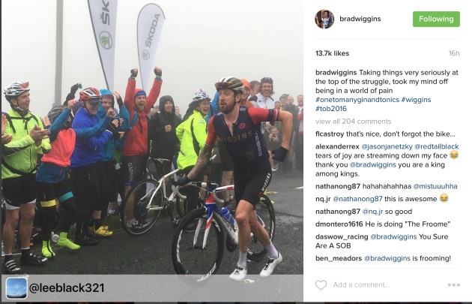Click the 13.7k likes count
This screenshot has height=304, width=472.
tap(333, 53)
